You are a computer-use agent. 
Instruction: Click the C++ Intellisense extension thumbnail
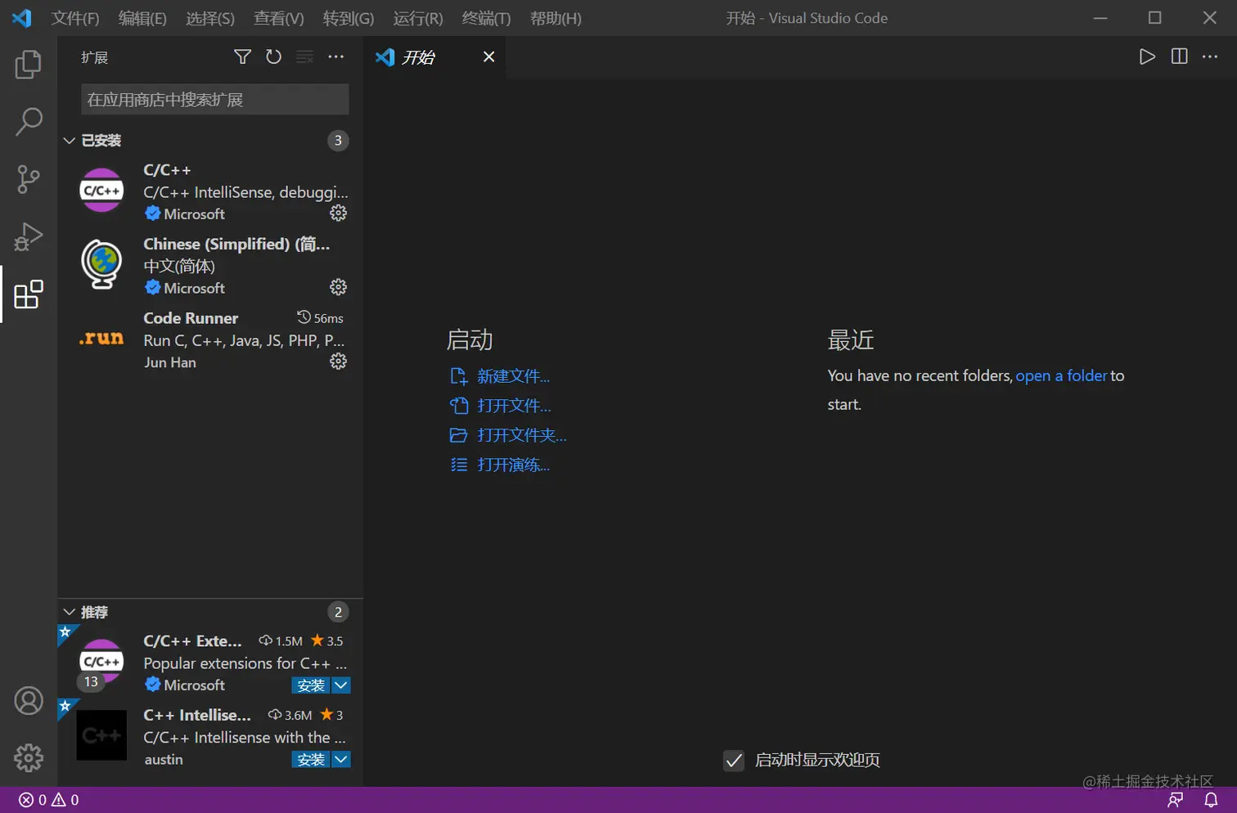pos(101,735)
